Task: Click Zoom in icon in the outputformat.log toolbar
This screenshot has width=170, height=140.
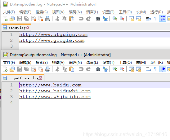Action: [x=114, y=69]
